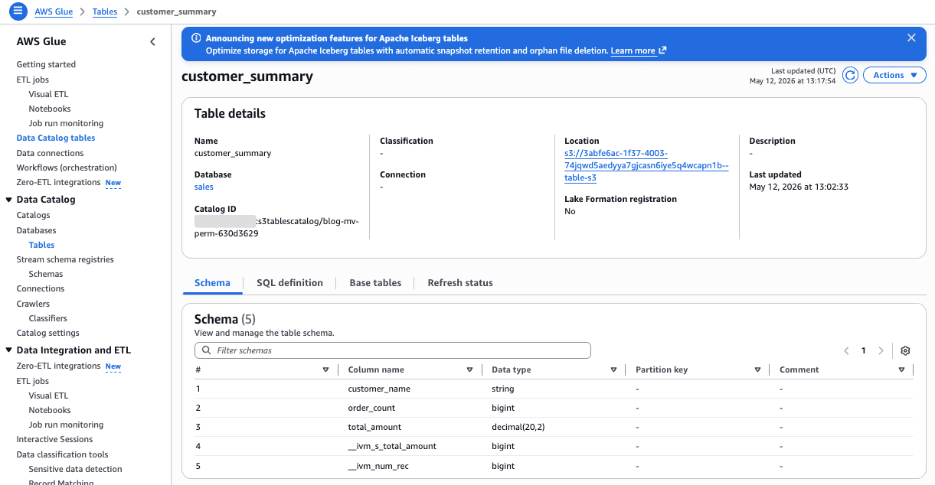935x485 pixels.
Task: Open Data Catalog tables in sidebar
Action: pos(56,138)
